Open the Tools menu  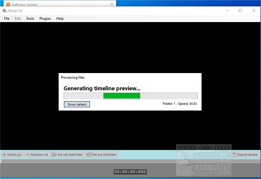pyautogui.click(x=30, y=18)
